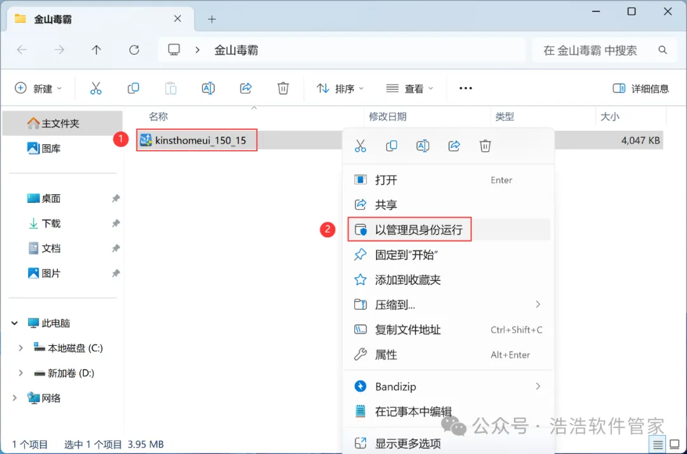Screen dimensions: 687x454
Task: Add a new tab with the plus icon
Action: 212,19
